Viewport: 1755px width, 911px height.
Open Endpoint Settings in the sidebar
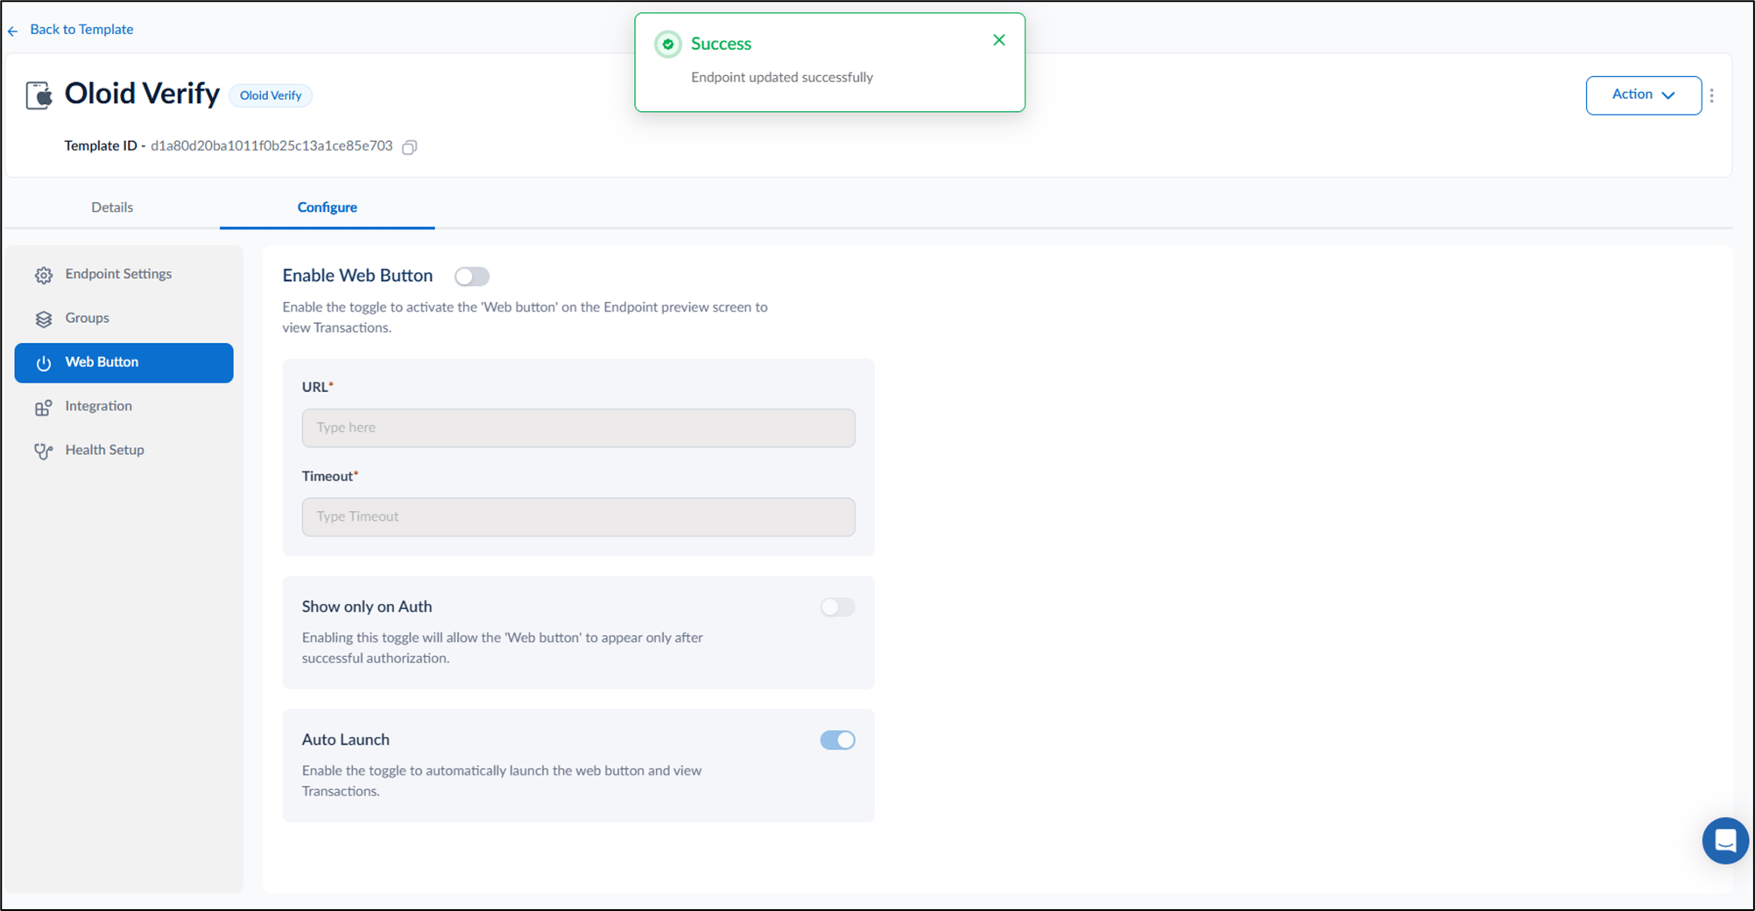click(123, 275)
